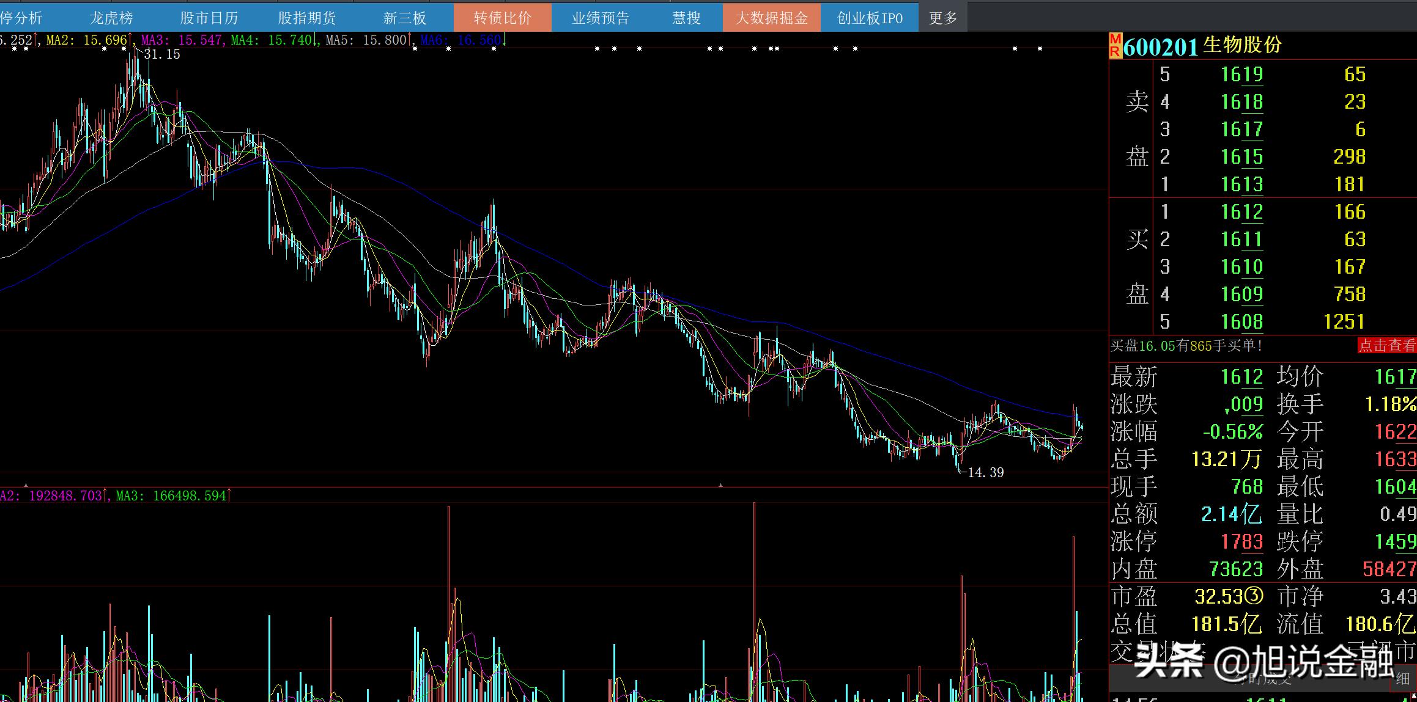Click the 31.15 highest price marker
Image resolution: width=1417 pixels, height=702 pixels.
(161, 54)
